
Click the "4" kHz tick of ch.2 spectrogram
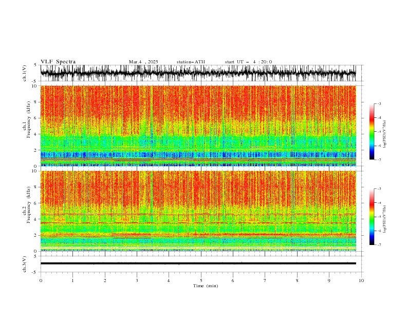36,219
